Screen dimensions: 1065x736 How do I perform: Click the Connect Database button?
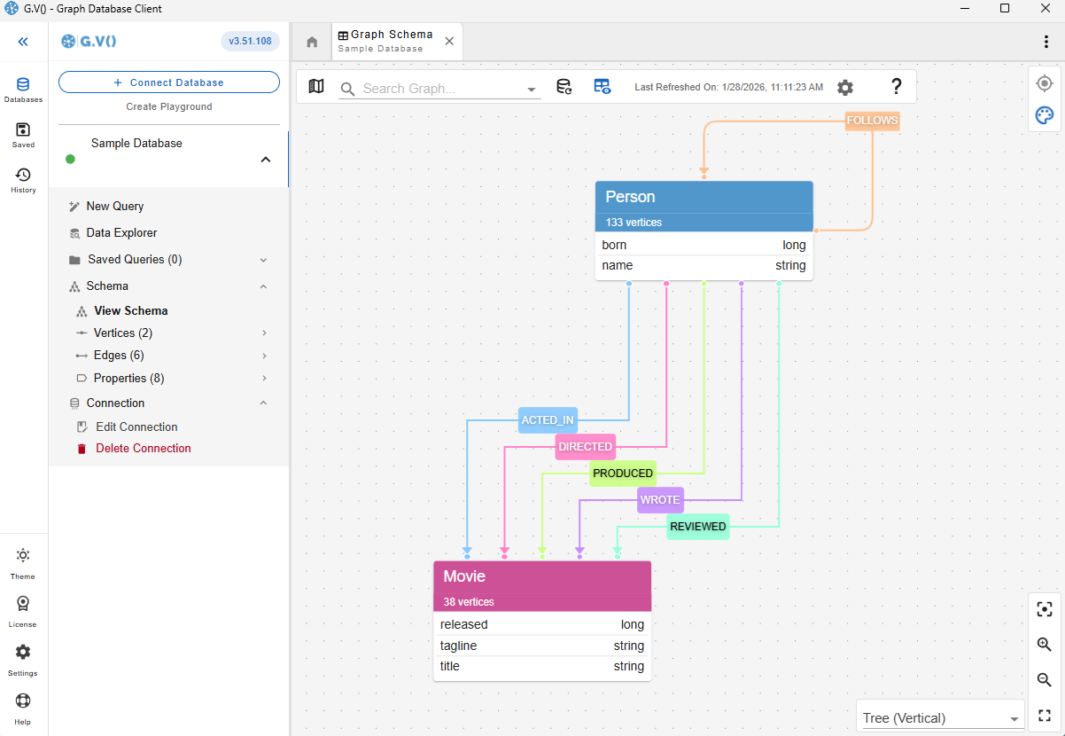pyautogui.click(x=168, y=82)
